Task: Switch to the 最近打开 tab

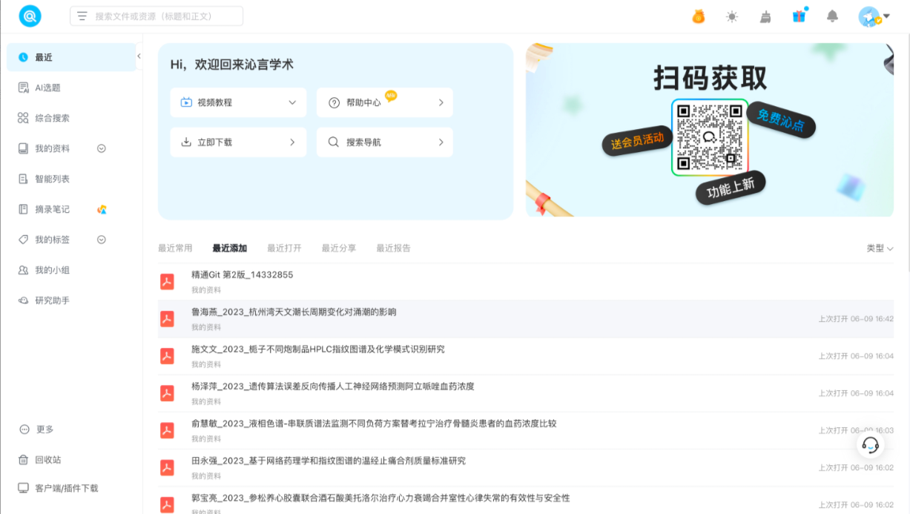Action: pyautogui.click(x=284, y=248)
